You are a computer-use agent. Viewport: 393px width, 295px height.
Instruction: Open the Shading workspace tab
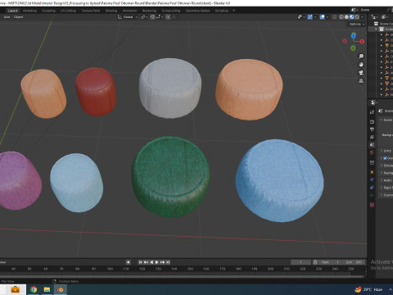[x=111, y=11]
